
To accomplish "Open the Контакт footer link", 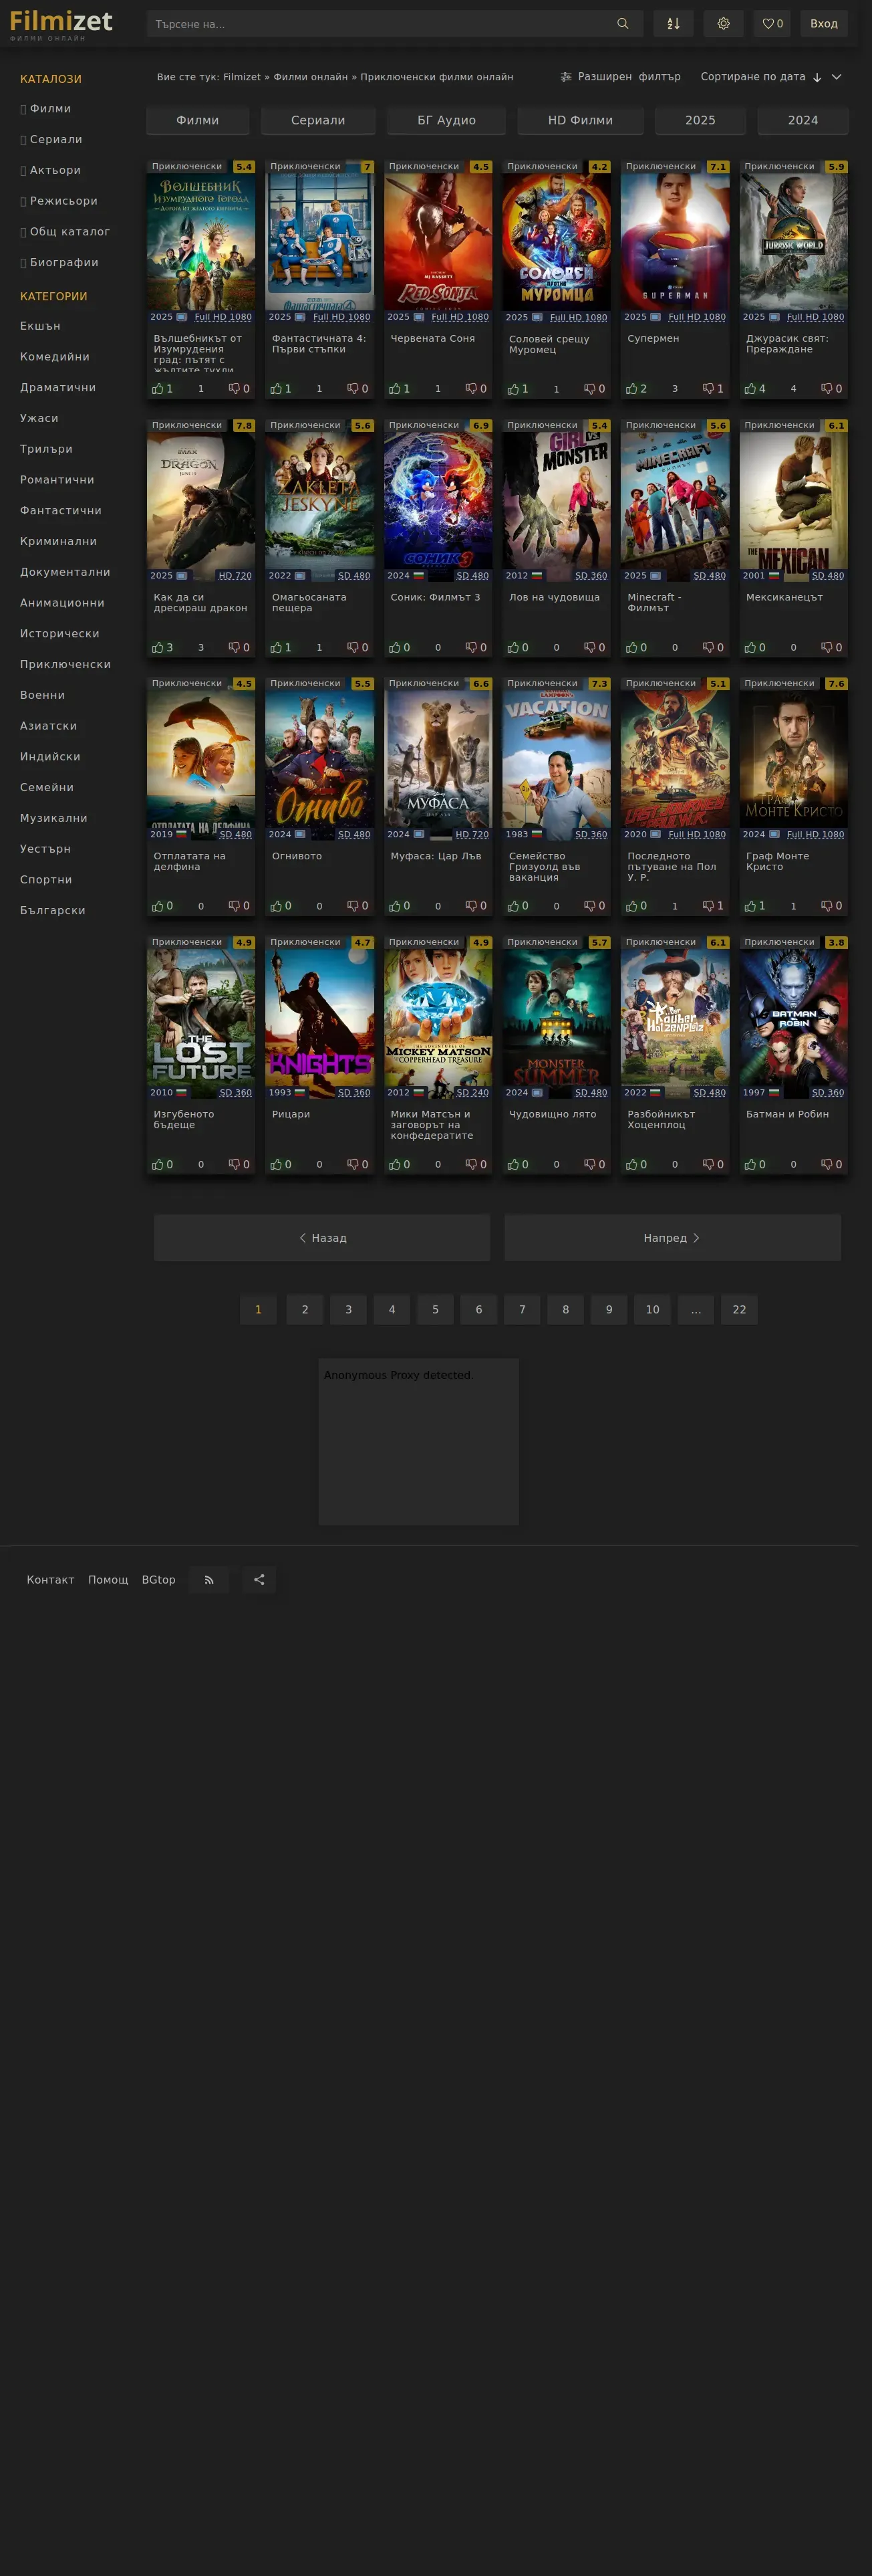I will click(50, 1580).
